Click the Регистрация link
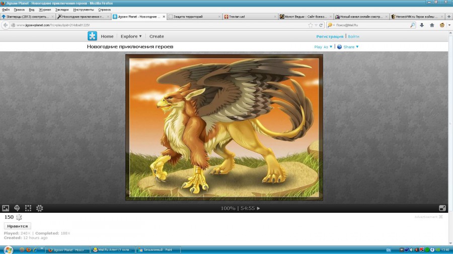The width and height of the screenshot is (453, 254). point(330,37)
